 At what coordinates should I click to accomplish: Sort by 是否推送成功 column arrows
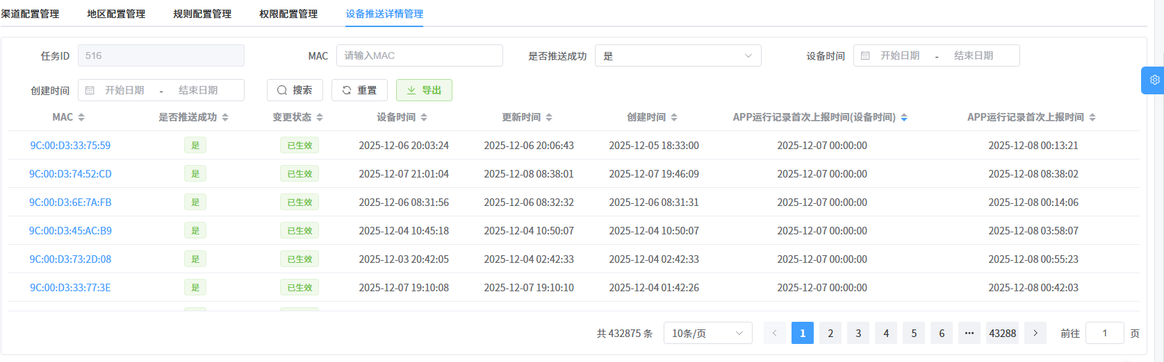[x=225, y=117]
